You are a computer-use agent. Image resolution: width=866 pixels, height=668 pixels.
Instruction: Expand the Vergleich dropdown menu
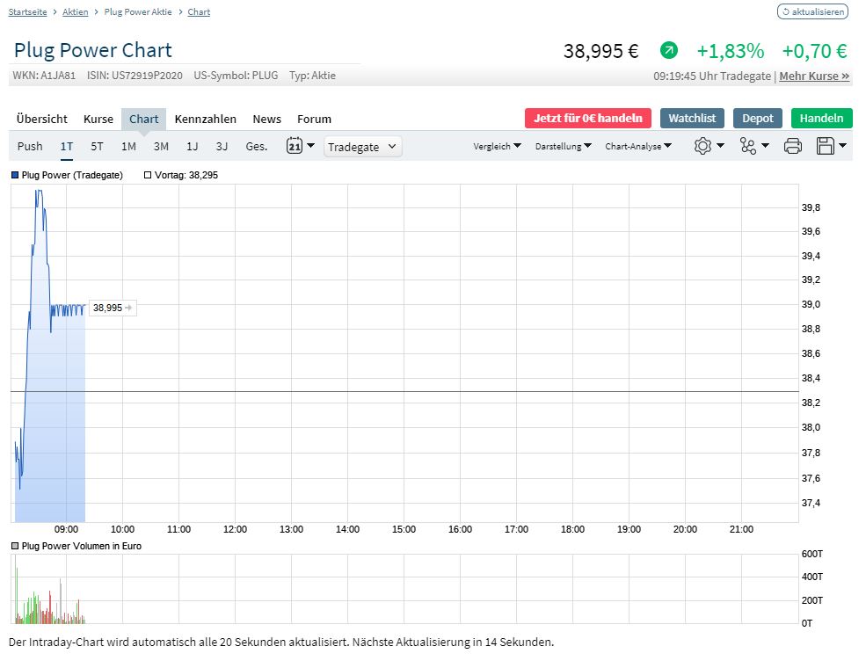pyautogui.click(x=497, y=147)
